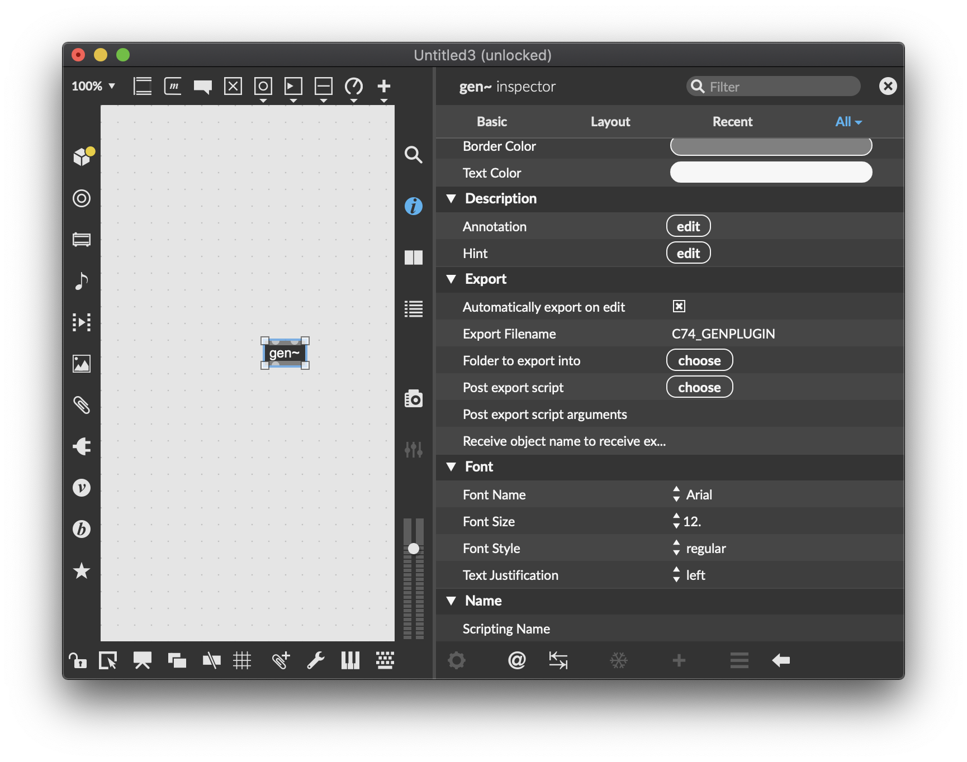The width and height of the screenshot is (967, 762).
Task: Add a toggle object from toolbar
Action: click(233, 86)
